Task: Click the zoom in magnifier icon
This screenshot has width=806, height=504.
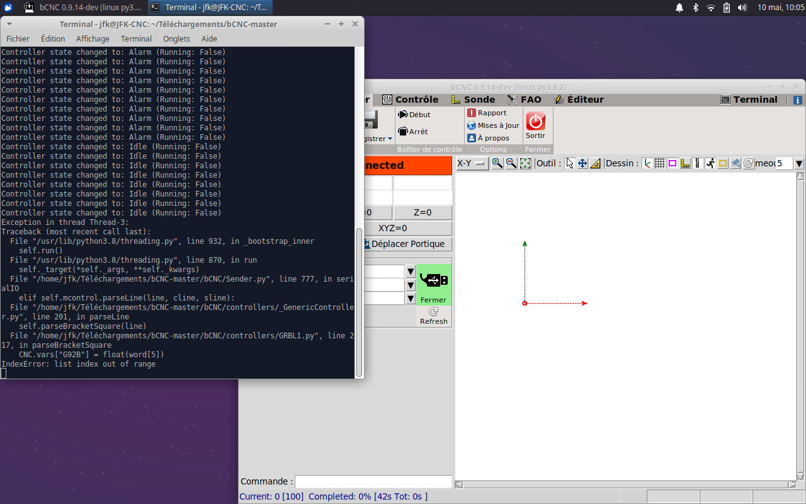Action: (497, 163)
